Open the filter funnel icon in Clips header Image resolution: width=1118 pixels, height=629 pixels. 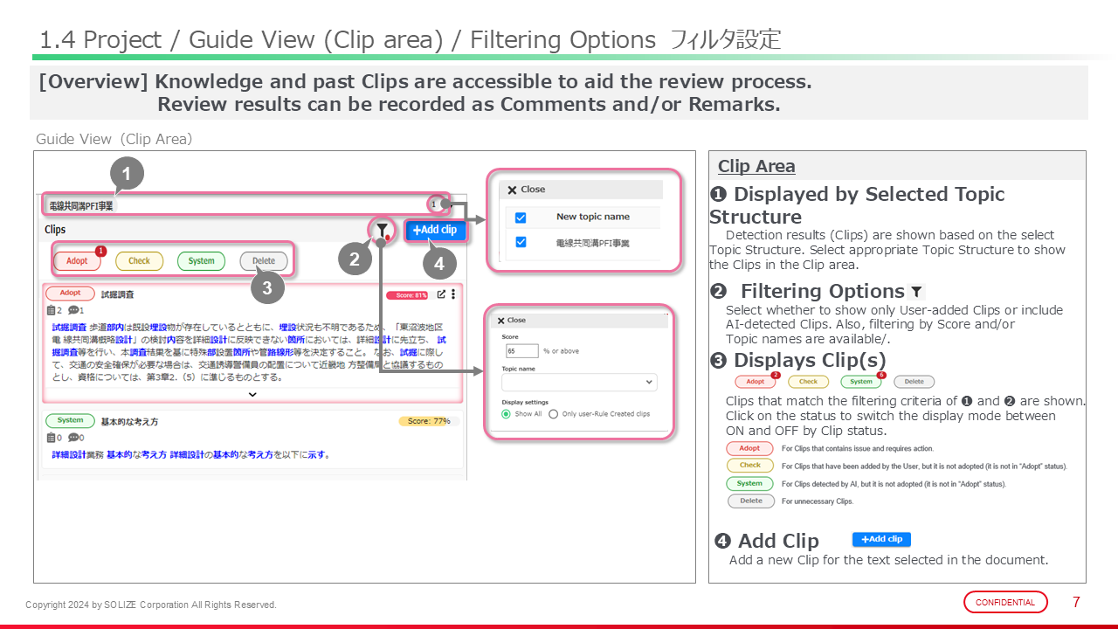pyautogui.click(x=382, y=230)
